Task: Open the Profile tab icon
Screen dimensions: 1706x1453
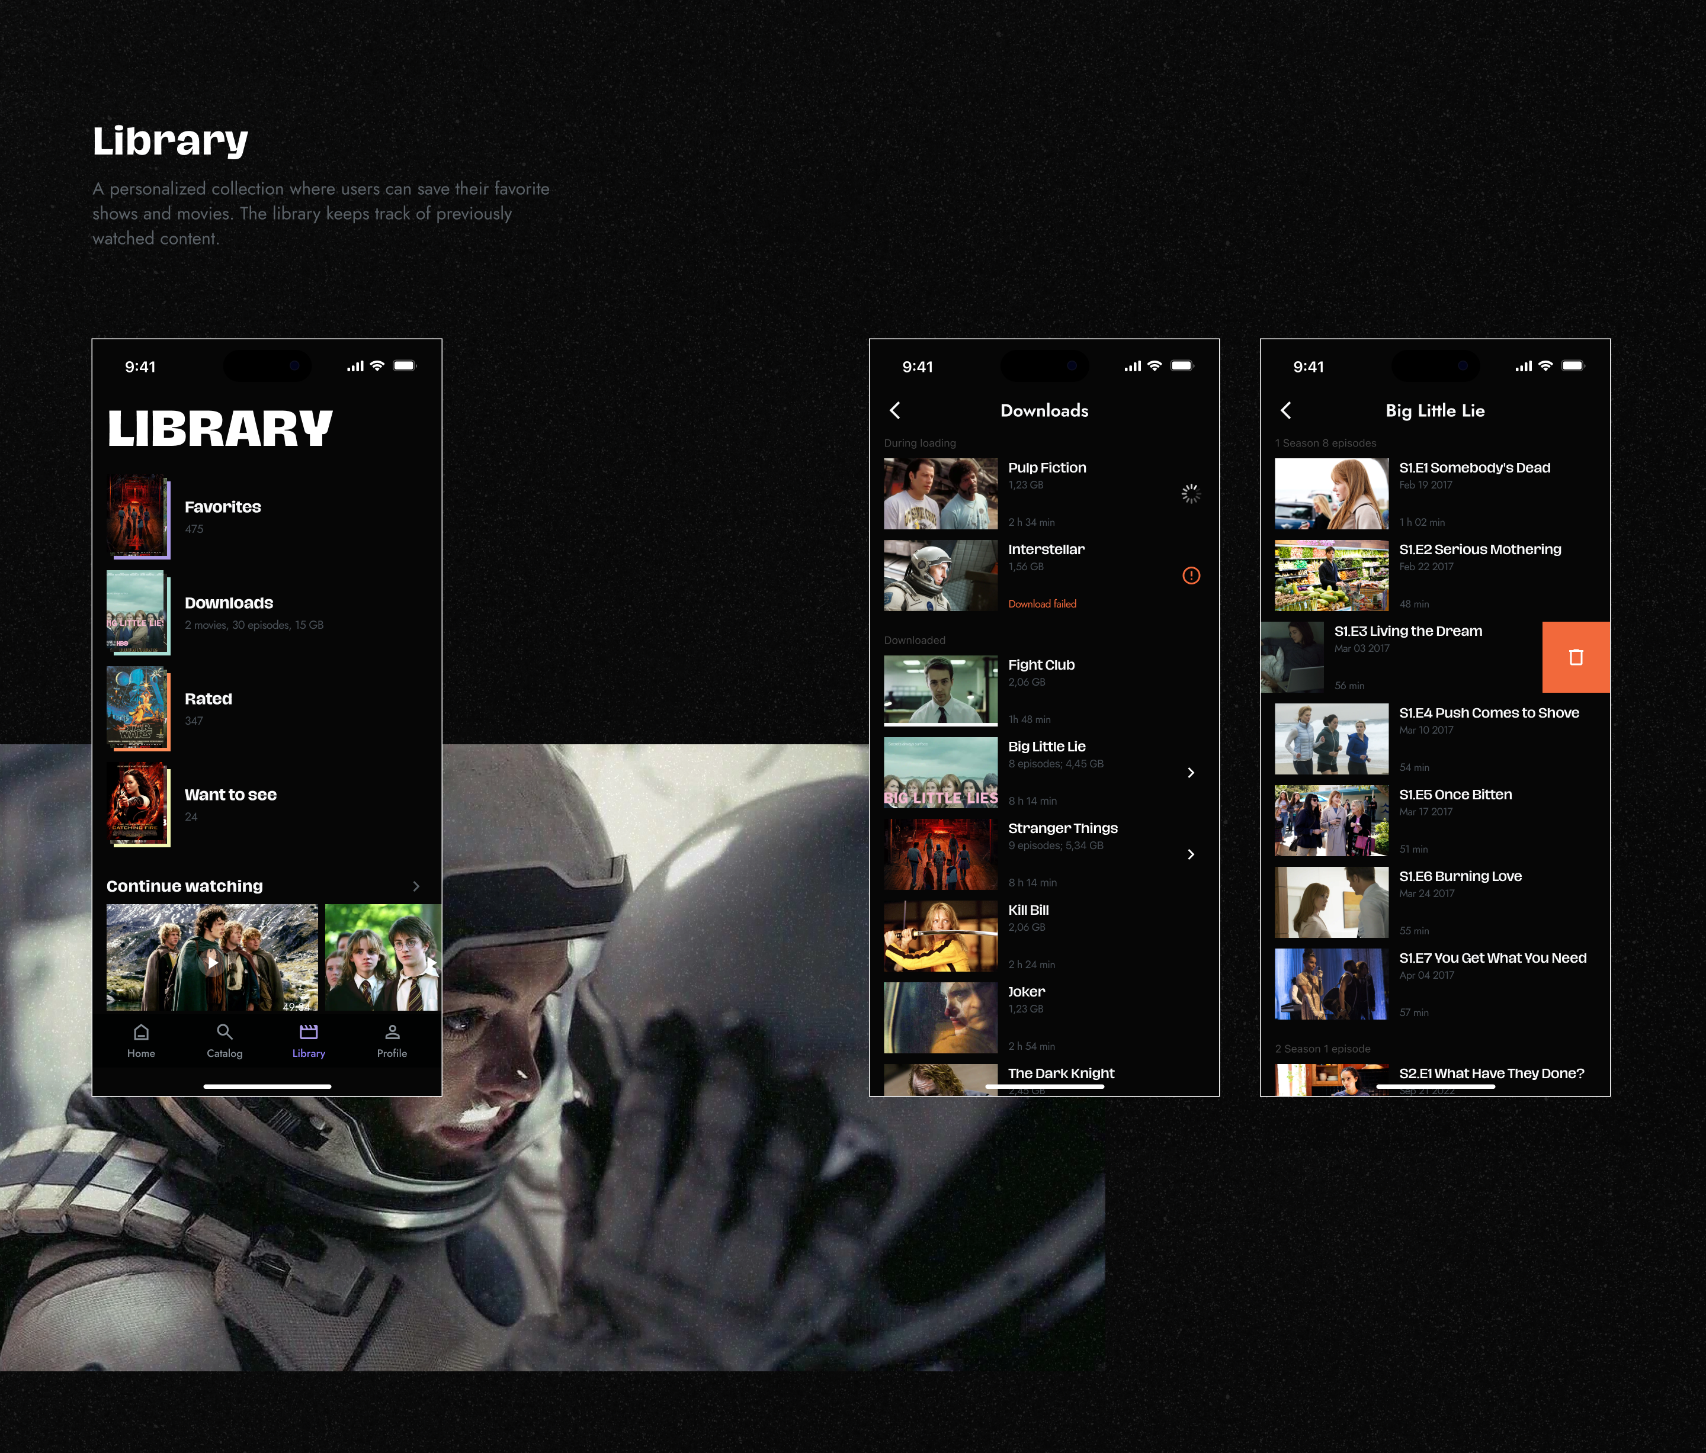Action: (x=392, y=1033)
